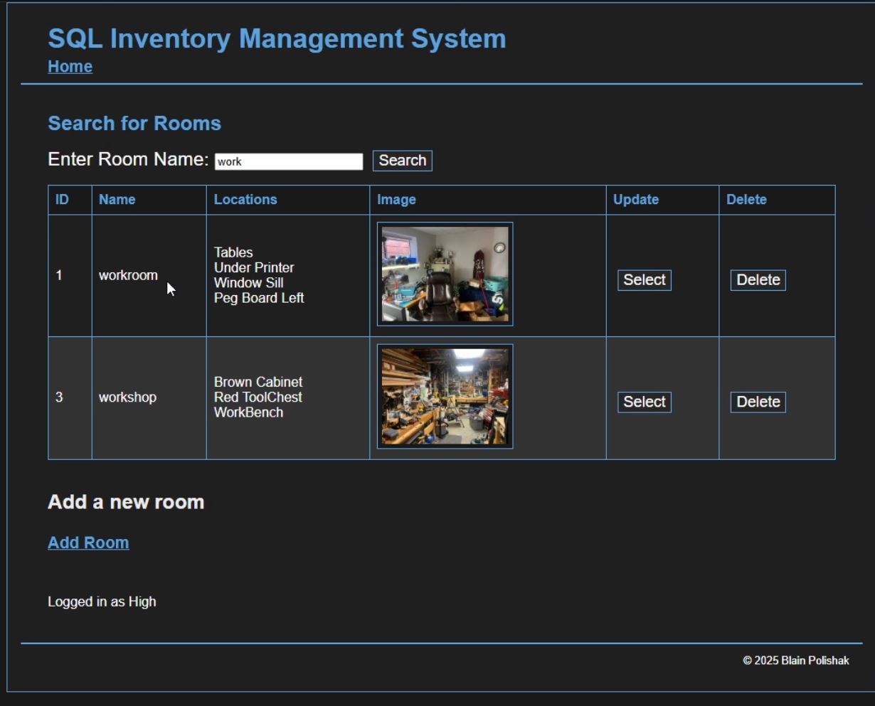
Task: Open the Home link
Action: (x=70, y=67)
